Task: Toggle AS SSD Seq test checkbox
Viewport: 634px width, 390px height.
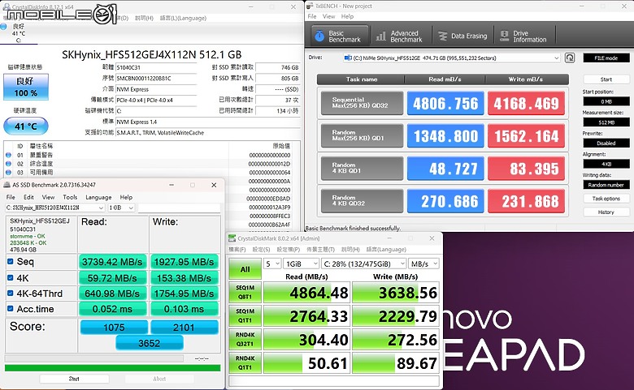Action: click(x=11, y=261)
